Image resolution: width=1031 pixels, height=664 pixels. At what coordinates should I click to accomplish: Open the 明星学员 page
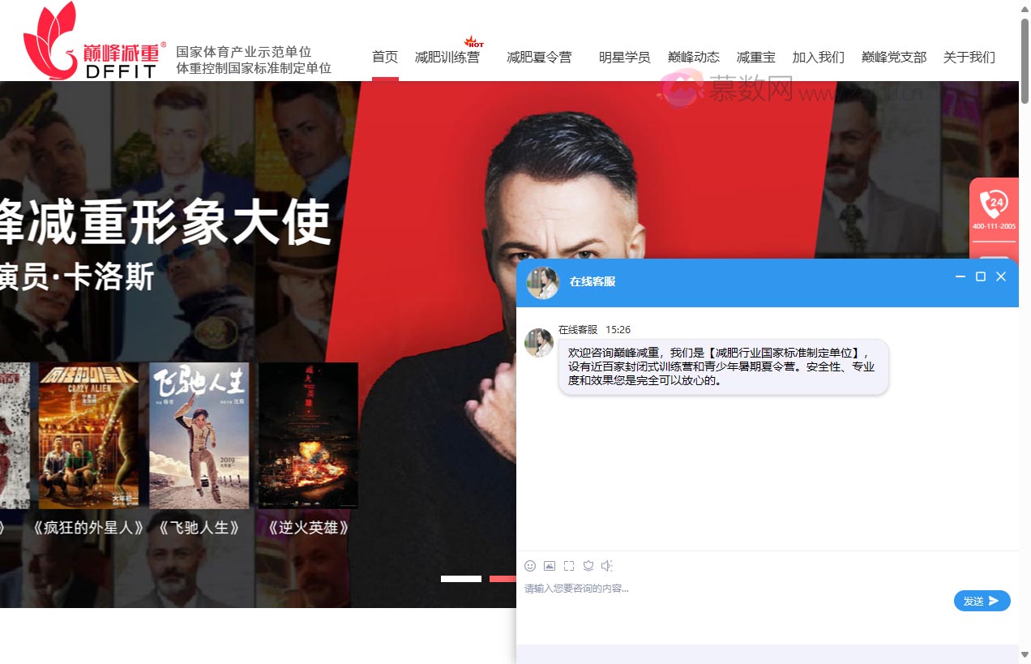624,57
